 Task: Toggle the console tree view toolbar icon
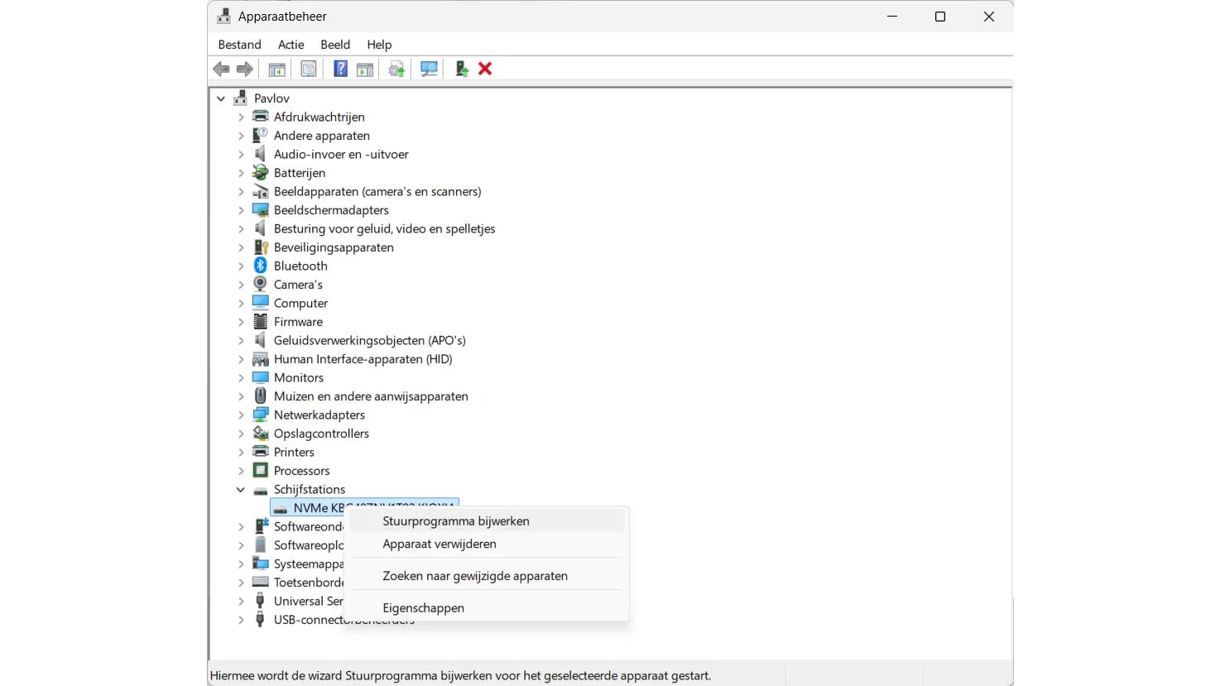coord(276,69)
